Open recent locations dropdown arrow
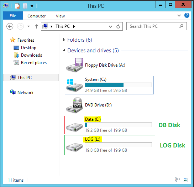Screen dimensions: 194x187 tap(28, 26)
